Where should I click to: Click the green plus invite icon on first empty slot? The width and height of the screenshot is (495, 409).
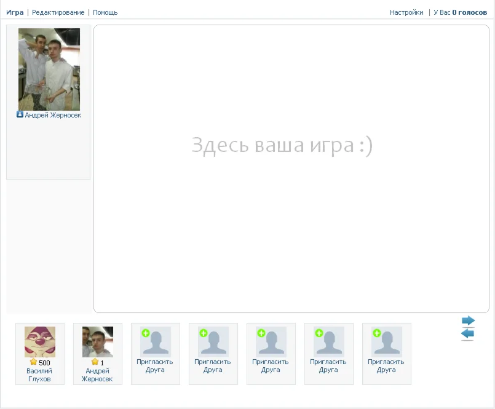tap(146, 332)
